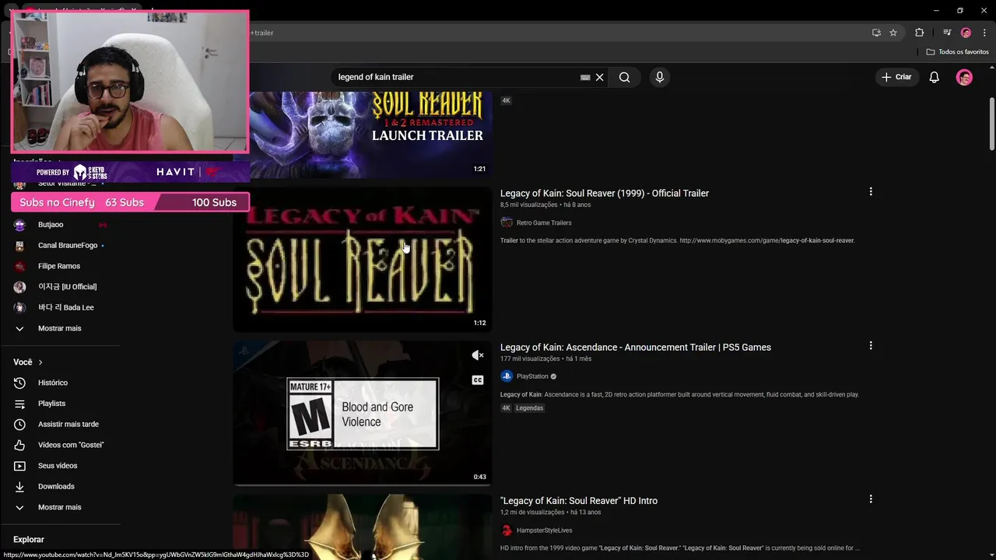996x560 pixels.
Task: Bookmark this page with the star
Action: (x=893, y=33)
